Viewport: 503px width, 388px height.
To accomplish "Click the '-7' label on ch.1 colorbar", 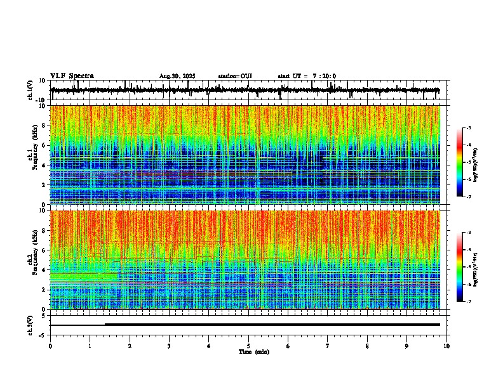I will [x=469, y=197].
